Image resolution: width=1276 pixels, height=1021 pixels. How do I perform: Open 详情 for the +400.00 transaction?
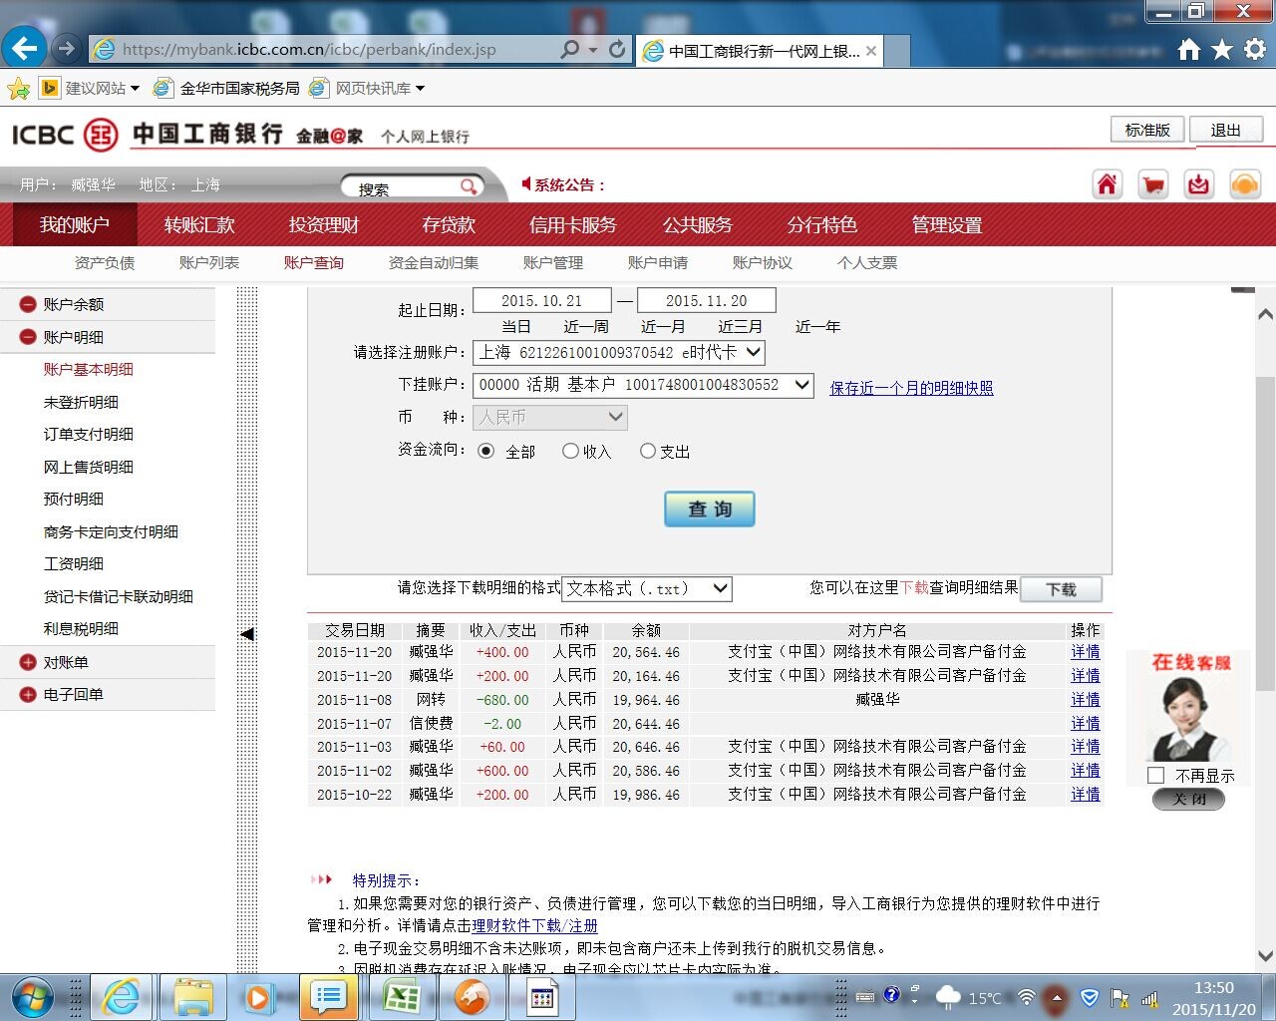coord(1086,652)
